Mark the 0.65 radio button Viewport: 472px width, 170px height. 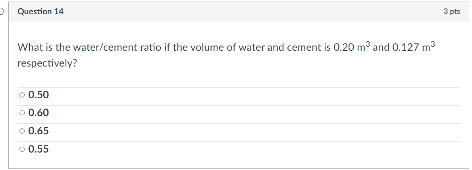click(22, 131)
